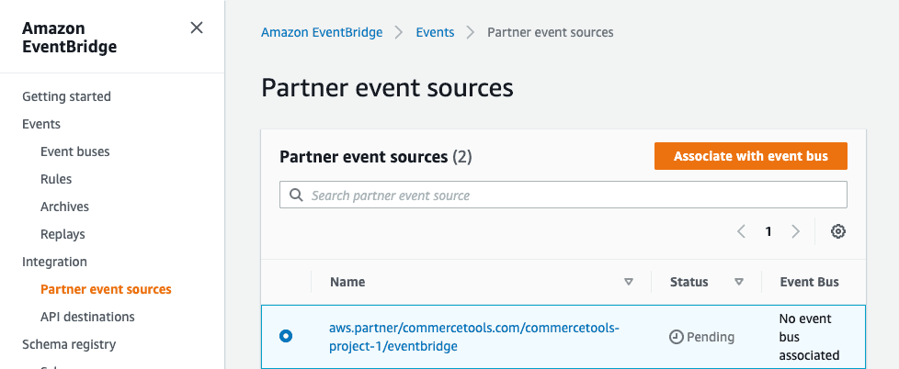
Task: Open Rules in sidebar navigation
Action: [56, 179]
